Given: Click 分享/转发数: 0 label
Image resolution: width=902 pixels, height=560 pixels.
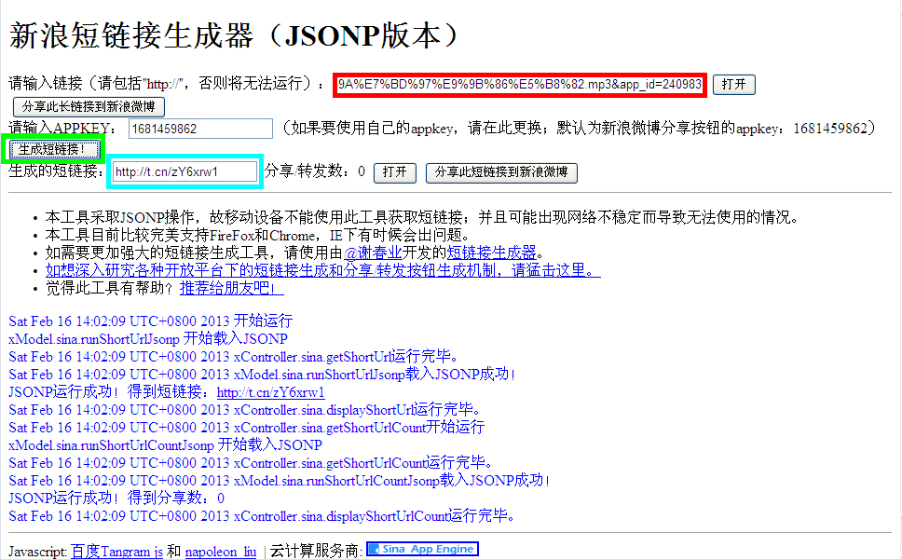Looking at the screenshot, I should [315, 171].
